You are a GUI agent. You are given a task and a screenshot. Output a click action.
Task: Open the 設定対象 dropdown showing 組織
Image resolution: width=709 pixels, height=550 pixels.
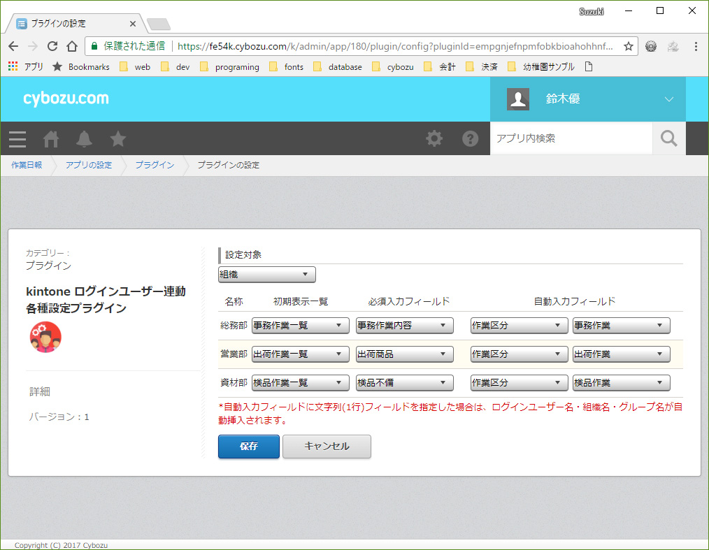pyautogui.click(x=267, y=275)
